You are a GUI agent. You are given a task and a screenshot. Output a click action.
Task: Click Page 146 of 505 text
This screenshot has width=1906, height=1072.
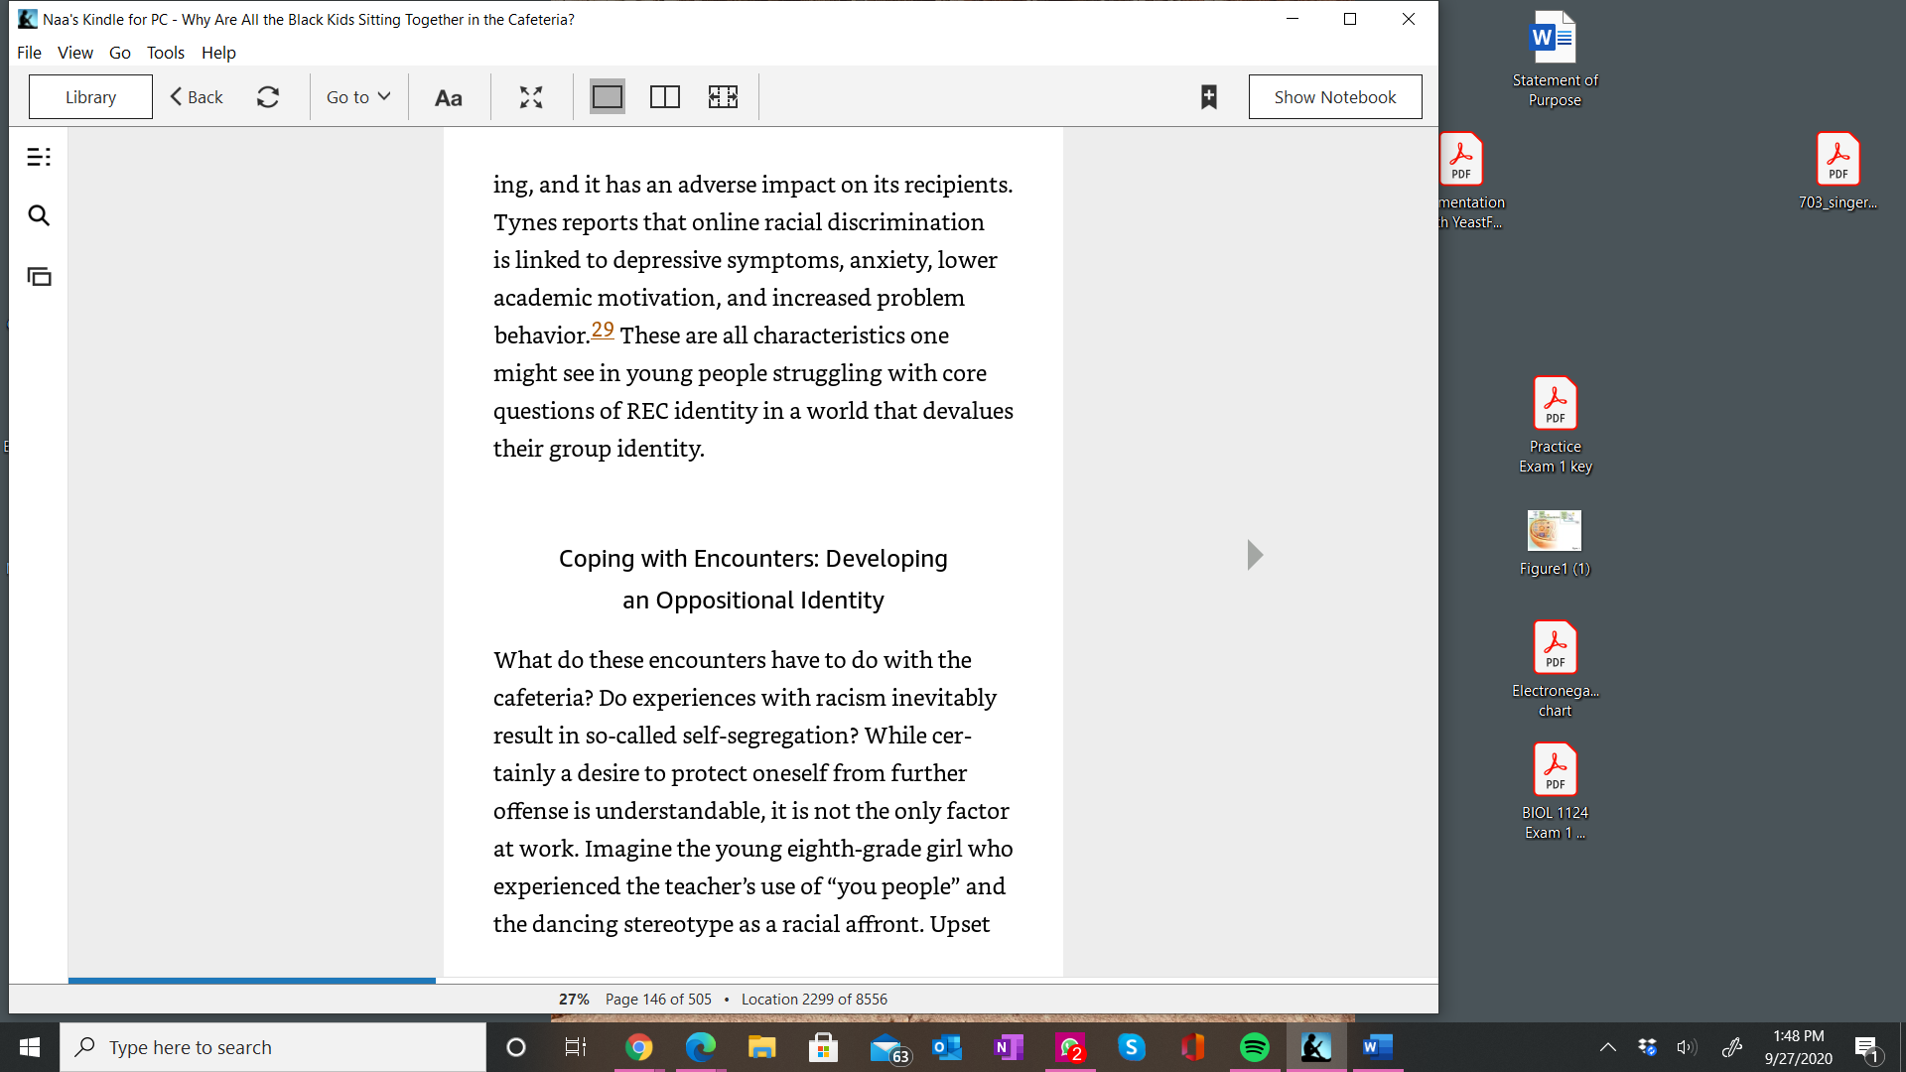coord(658,1000)
